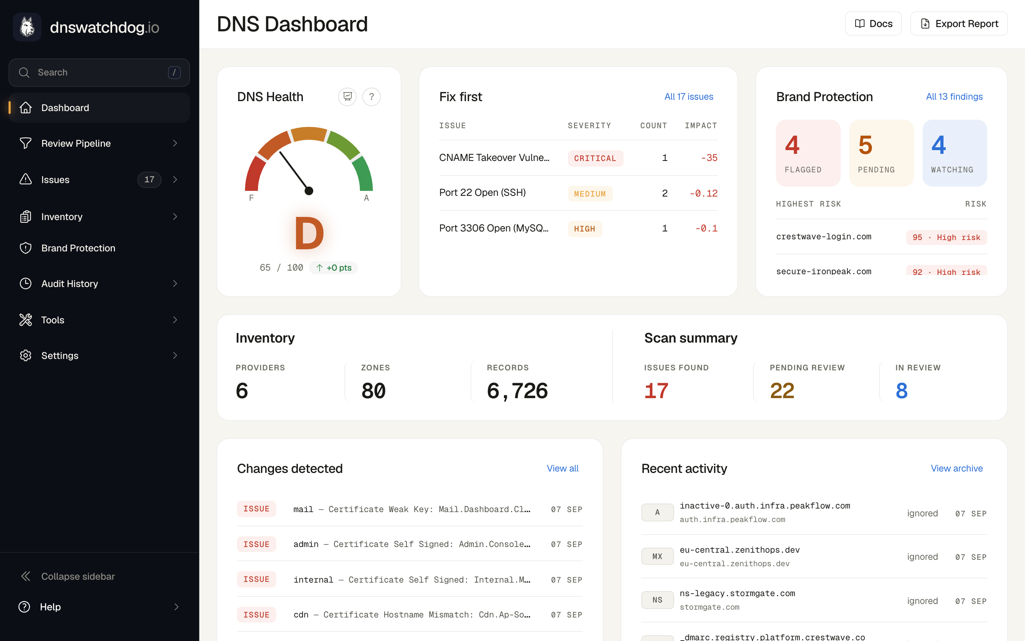Click the Settings gear icon
Image resolution: width=1025 pixels, height=641 pixels.
pos(26,355)
